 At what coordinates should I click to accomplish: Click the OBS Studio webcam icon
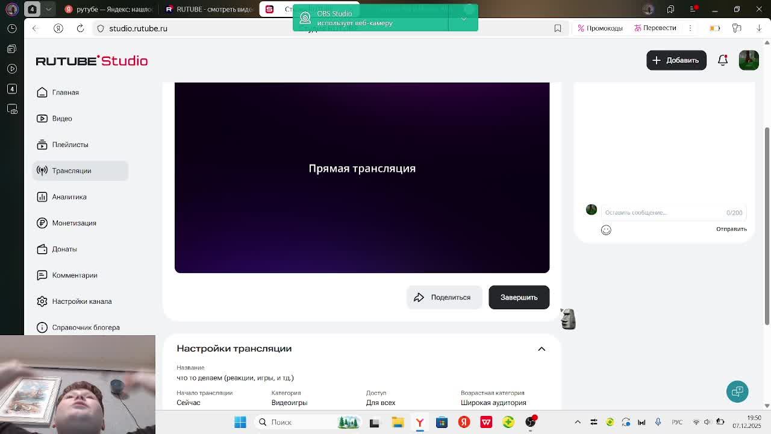(x=305, y=18)
